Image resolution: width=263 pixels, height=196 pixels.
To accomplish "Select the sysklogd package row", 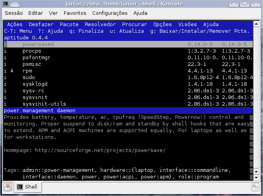I will (x=128, y=84).
